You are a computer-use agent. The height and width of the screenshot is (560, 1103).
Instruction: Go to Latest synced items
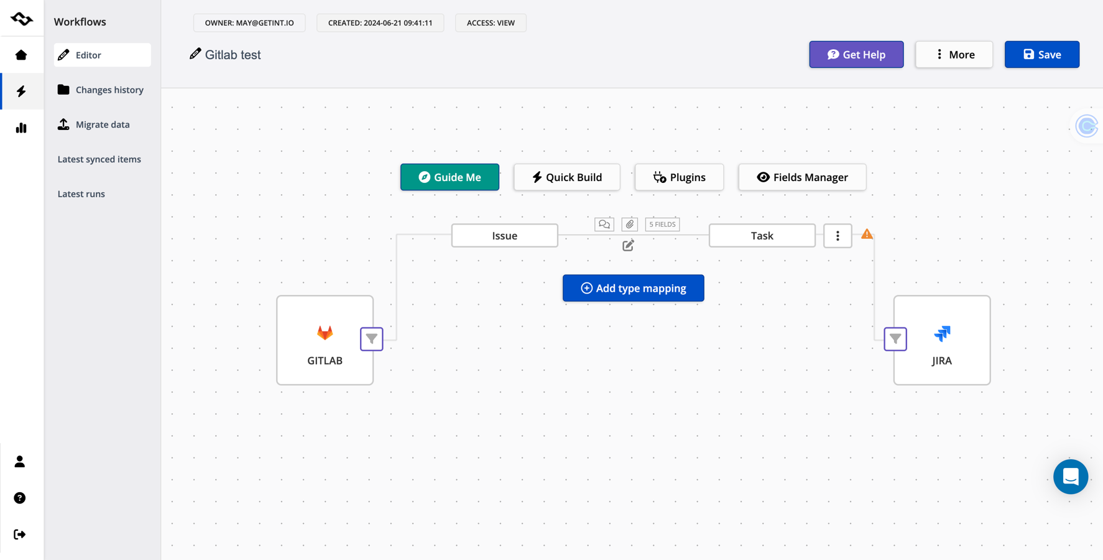(x=99, y=159)
